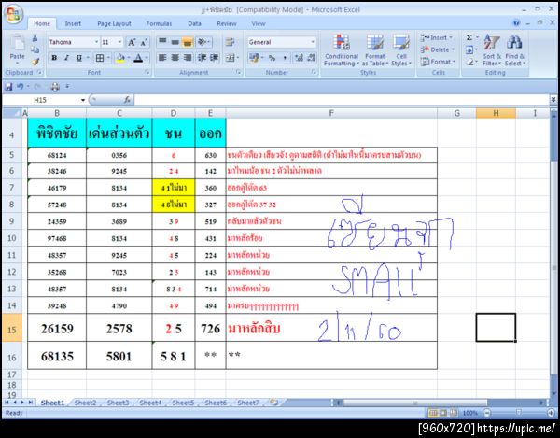Toggle italic formatting
This screenshot has width=560, height=438.
pyautogui.click(x=66, y=58)
